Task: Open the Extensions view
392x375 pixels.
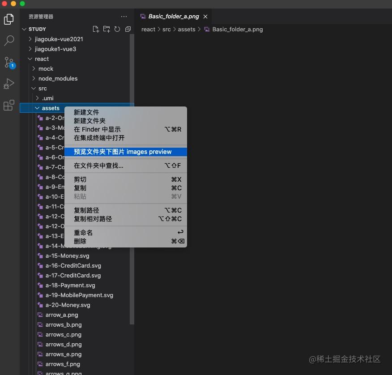Action: click(x=9, y=105)
